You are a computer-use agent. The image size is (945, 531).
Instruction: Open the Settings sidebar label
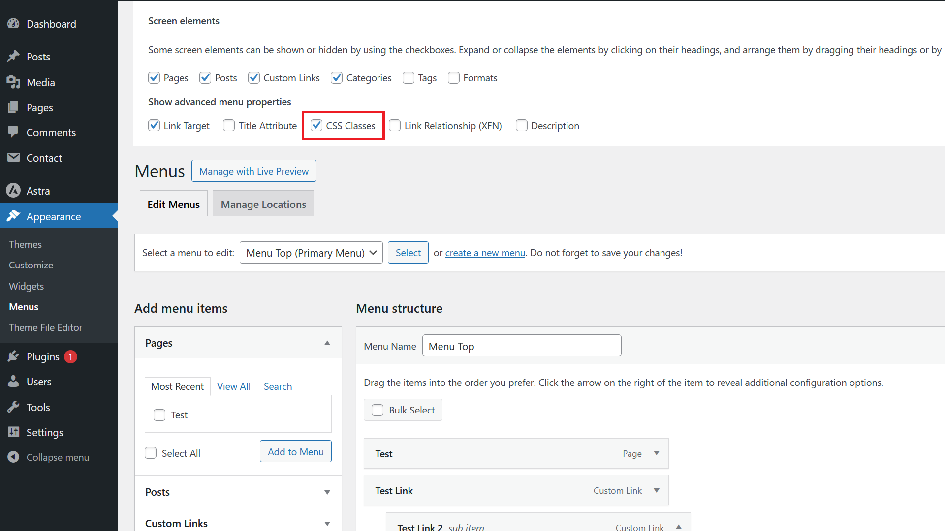click(x=45, y=432)
